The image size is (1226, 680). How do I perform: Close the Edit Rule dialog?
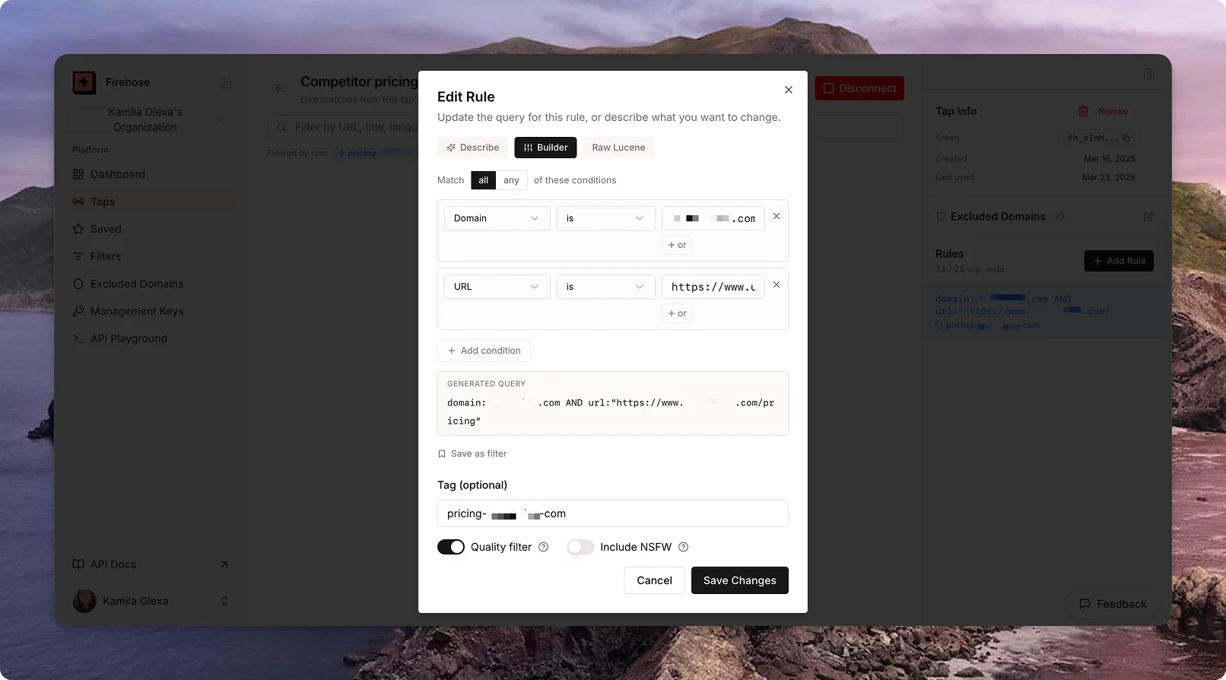tap(789, 90)
